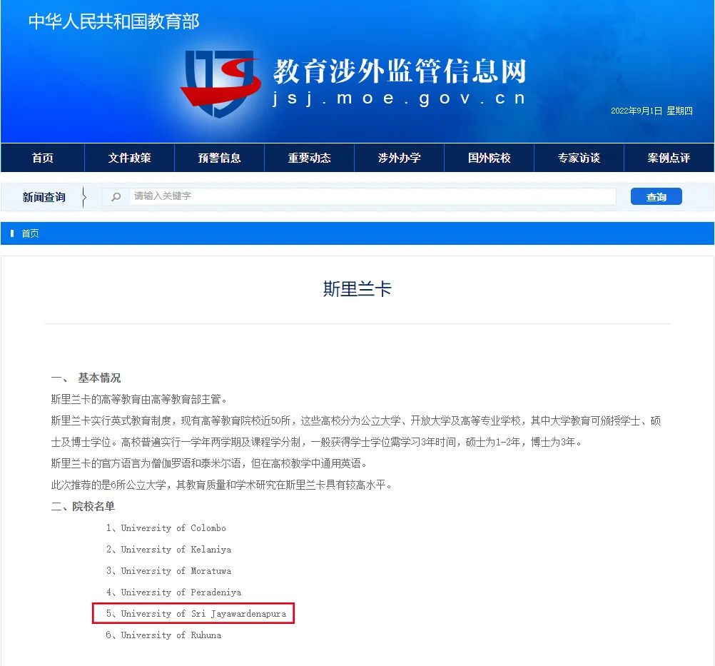Image resolution: width=715 pixels, height=666 pixels.
Task: Click the 查询 search button
Action: tap(656, 196)
